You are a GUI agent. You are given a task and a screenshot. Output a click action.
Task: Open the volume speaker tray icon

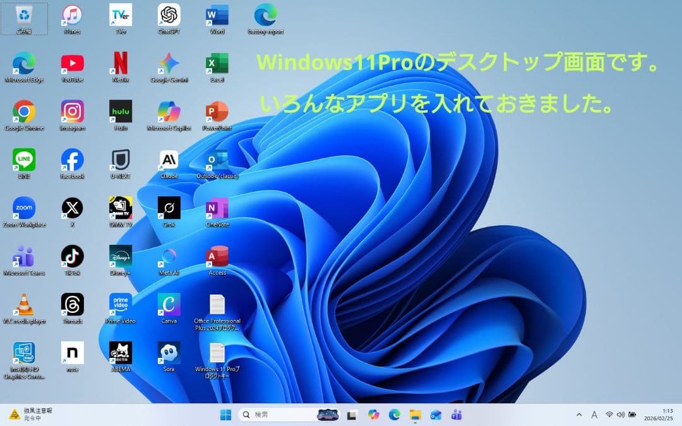621,415
